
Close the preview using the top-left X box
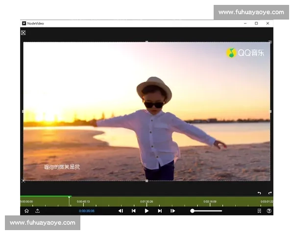[x=23, y=33]
